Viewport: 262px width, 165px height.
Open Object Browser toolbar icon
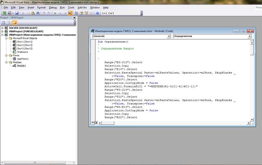(x=86, y=13)
